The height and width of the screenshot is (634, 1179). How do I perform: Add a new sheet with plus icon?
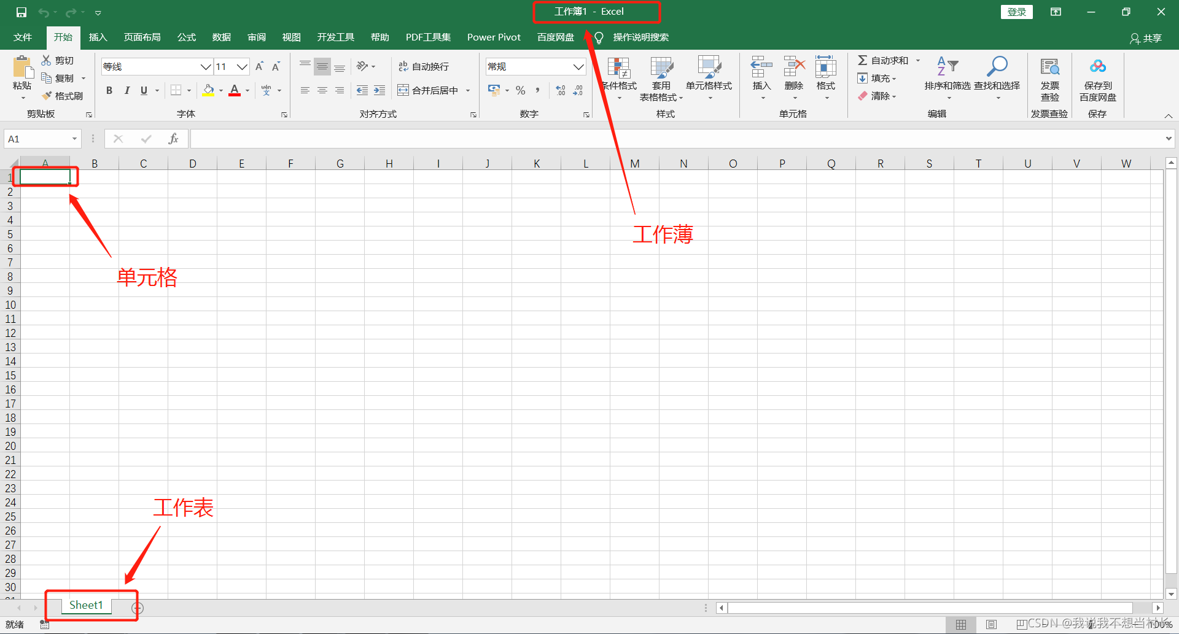[138, 608]
